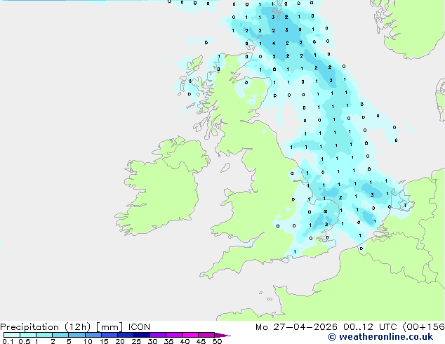The image size is (445, 344).
Task: Select the 10–15 mm legend swatch
Action: [x=93, y=335]
